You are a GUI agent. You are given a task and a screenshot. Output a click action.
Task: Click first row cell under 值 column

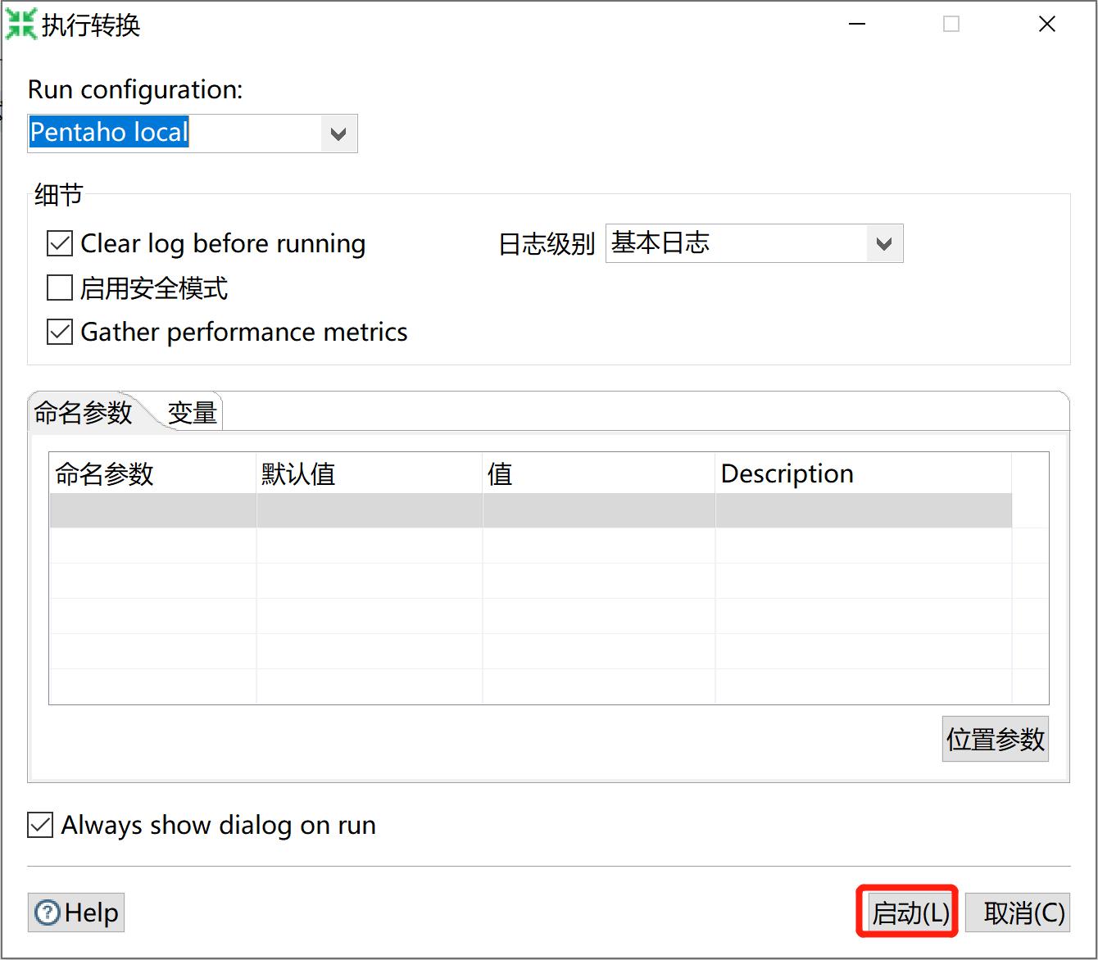tap(599, 511)
